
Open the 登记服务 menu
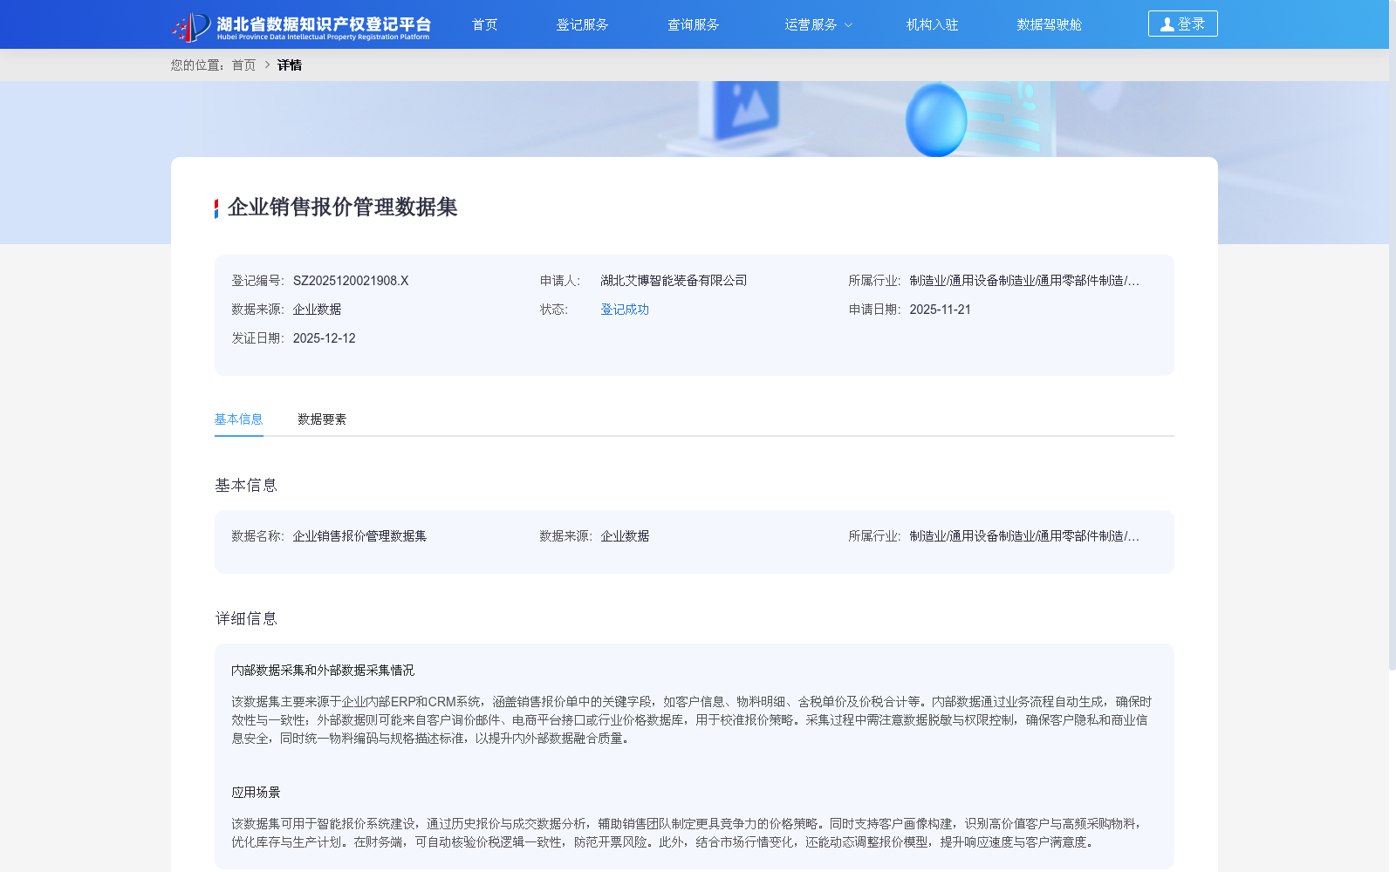point(582,24)
